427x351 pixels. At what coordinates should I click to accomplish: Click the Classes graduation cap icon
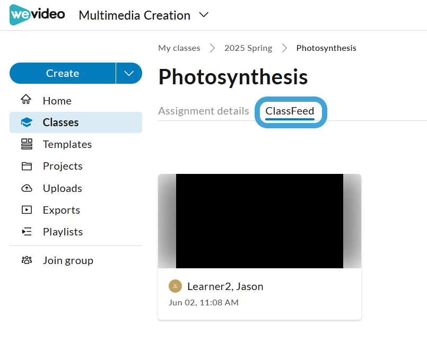[27, 122]
